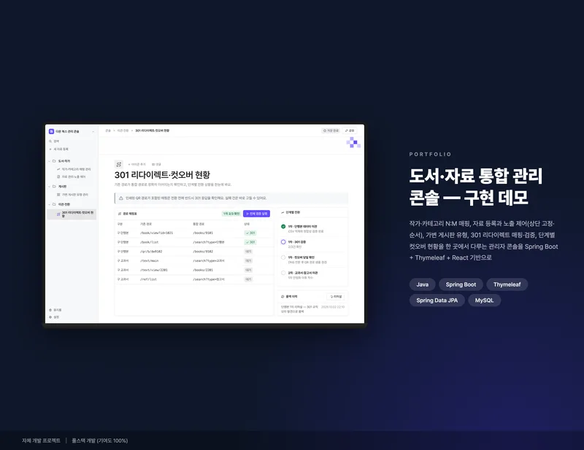
Task: Click the purple run-all-verification button
Action: click(257, 214)
